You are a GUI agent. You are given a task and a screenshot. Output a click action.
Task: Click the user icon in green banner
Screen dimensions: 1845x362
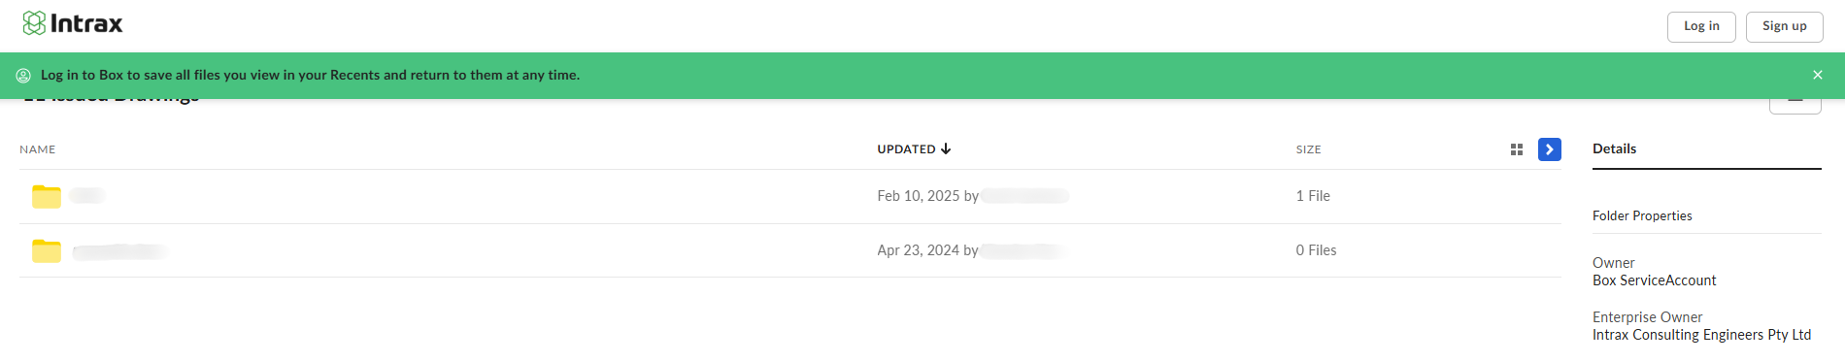[23, 75]
